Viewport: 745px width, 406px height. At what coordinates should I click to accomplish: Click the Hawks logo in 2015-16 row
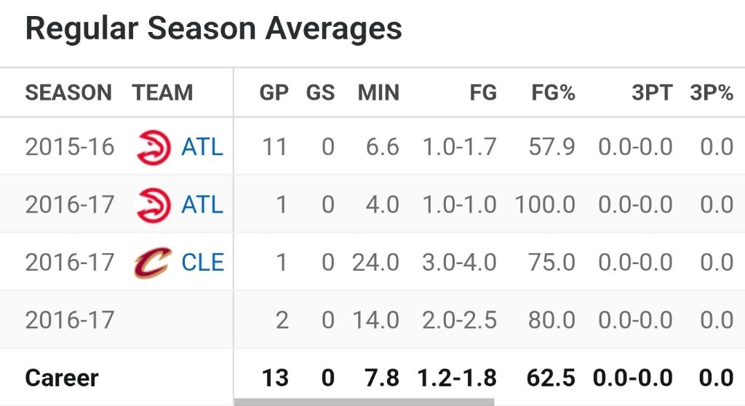[x=153, y=147]
